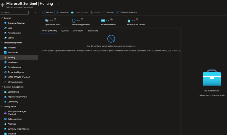Image resolution: width=227 pixels, height=135 pixels.
Task: Switch to the Bookmarks tab
Action: click(x=93, y=31)
